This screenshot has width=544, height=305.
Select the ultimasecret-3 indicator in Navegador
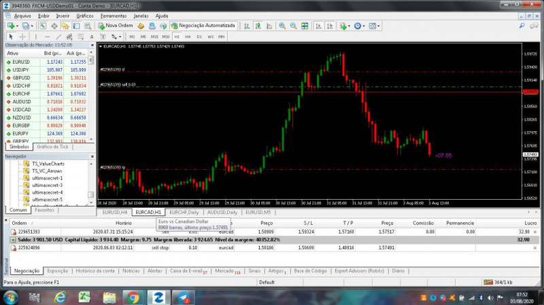47,185
